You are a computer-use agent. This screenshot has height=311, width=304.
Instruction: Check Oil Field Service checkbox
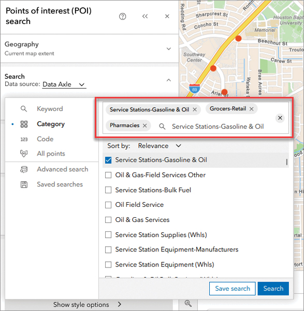pyautogui.click(x=108, y=205)
